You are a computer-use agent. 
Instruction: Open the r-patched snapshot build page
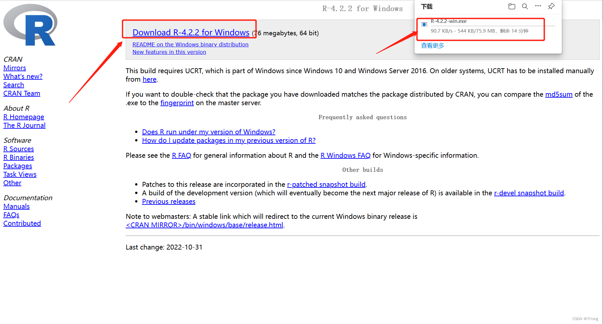tap(326, 184)
